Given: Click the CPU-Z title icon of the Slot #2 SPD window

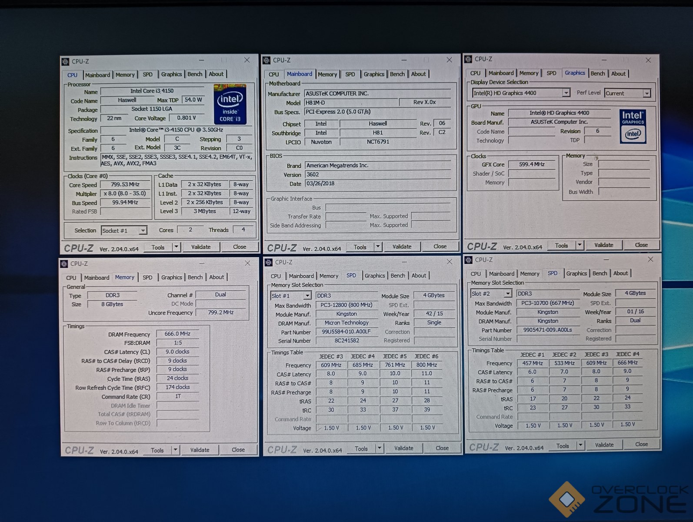Looking at the screenshot, I should tap(469, 260).
